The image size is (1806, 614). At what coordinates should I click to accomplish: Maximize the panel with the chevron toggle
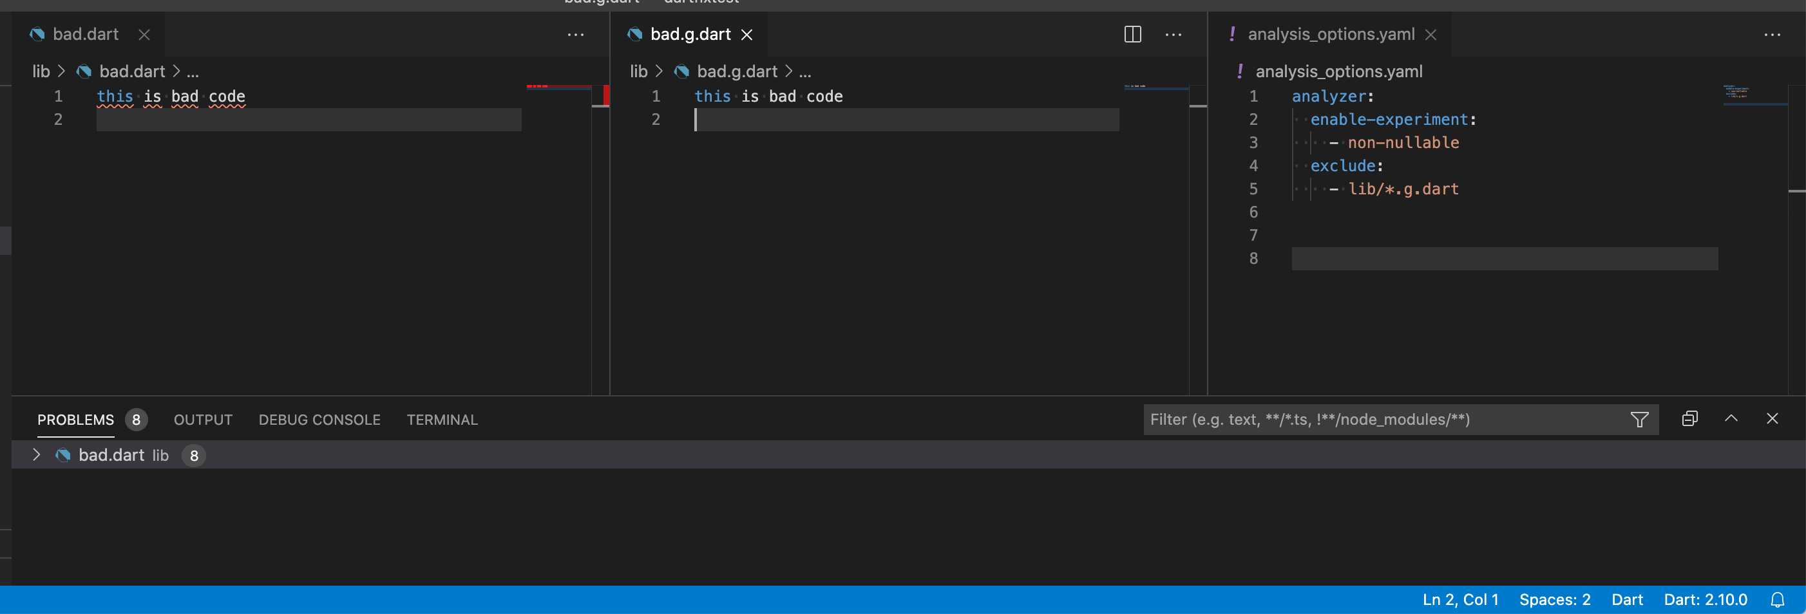tap(1730, 418)
